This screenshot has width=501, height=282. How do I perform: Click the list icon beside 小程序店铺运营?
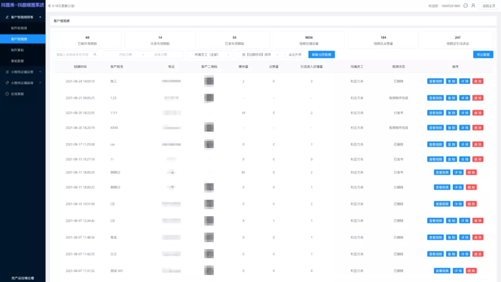click(6, 72)
